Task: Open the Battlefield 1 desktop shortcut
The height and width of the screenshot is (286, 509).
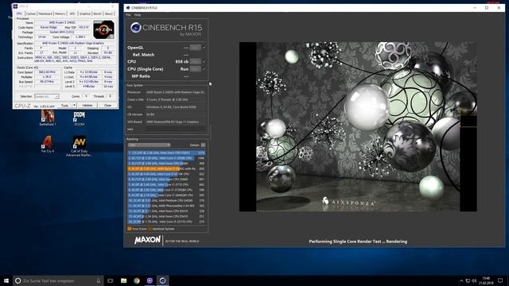Action: (48, 118)
